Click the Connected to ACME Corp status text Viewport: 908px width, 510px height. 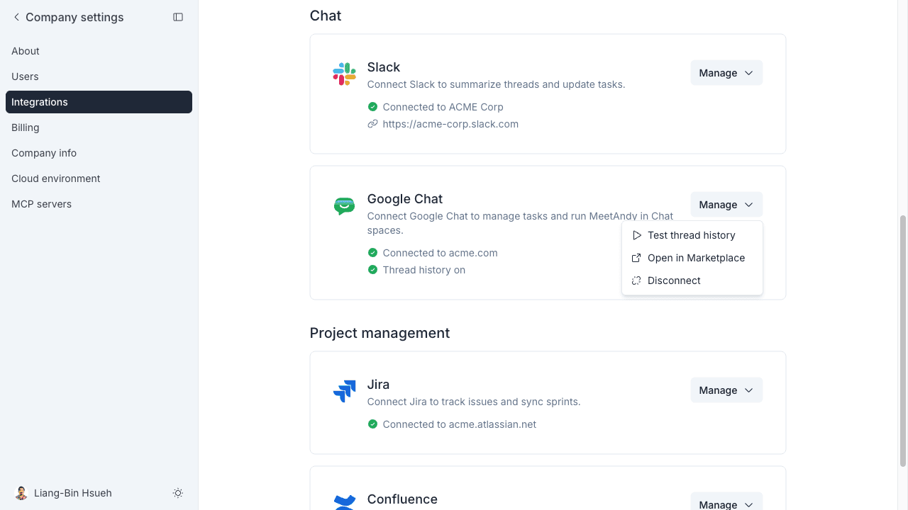[443, 107]
